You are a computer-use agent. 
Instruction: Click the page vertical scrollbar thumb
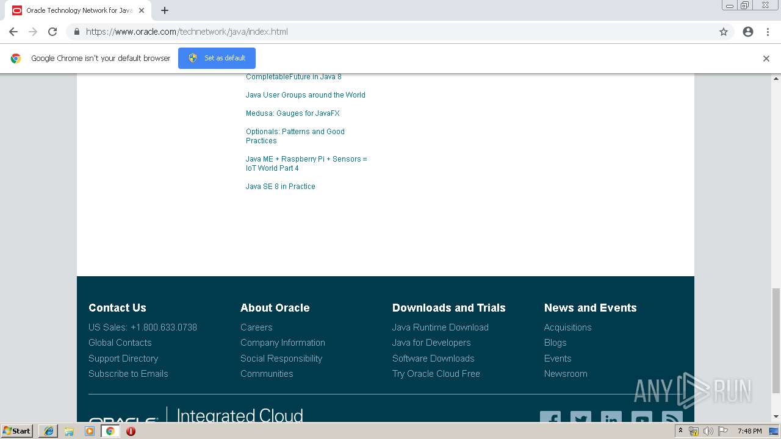pos(776,340)
